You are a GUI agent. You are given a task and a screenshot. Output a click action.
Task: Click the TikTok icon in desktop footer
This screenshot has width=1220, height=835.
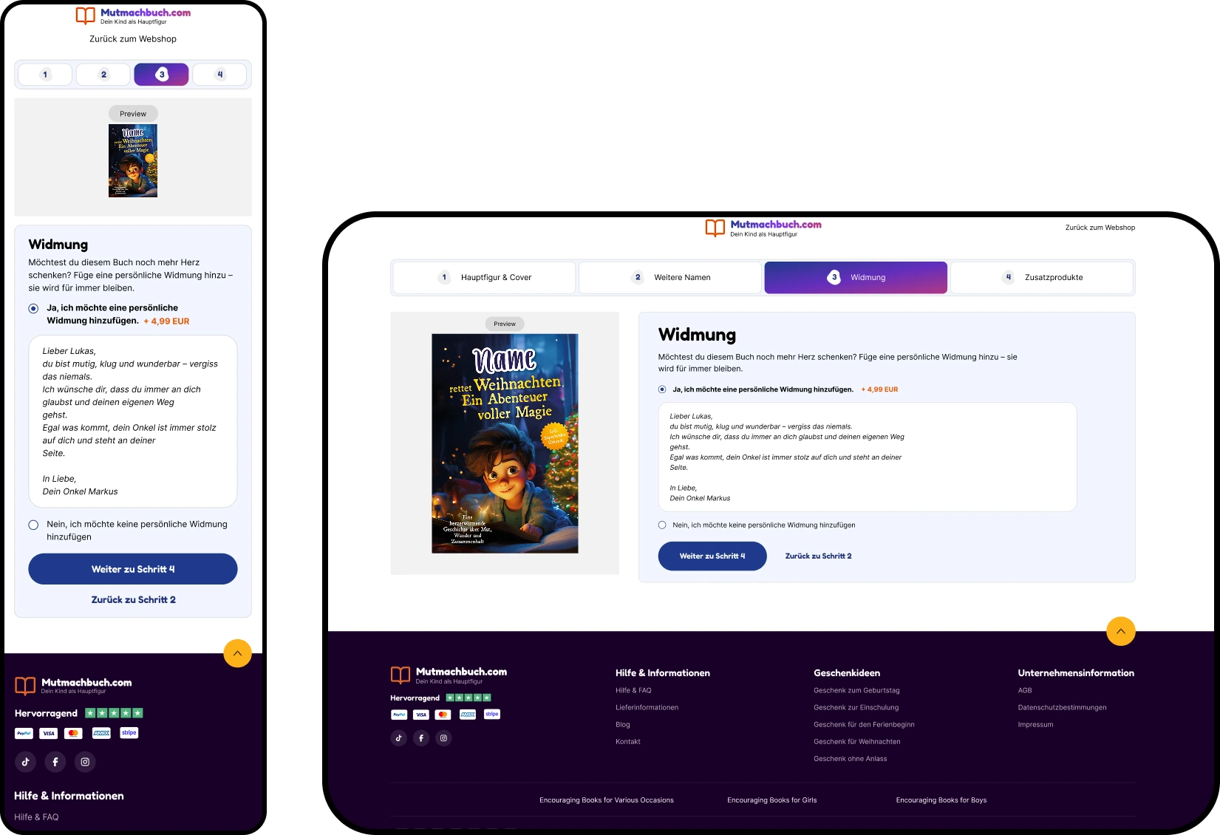pos(398,738)
